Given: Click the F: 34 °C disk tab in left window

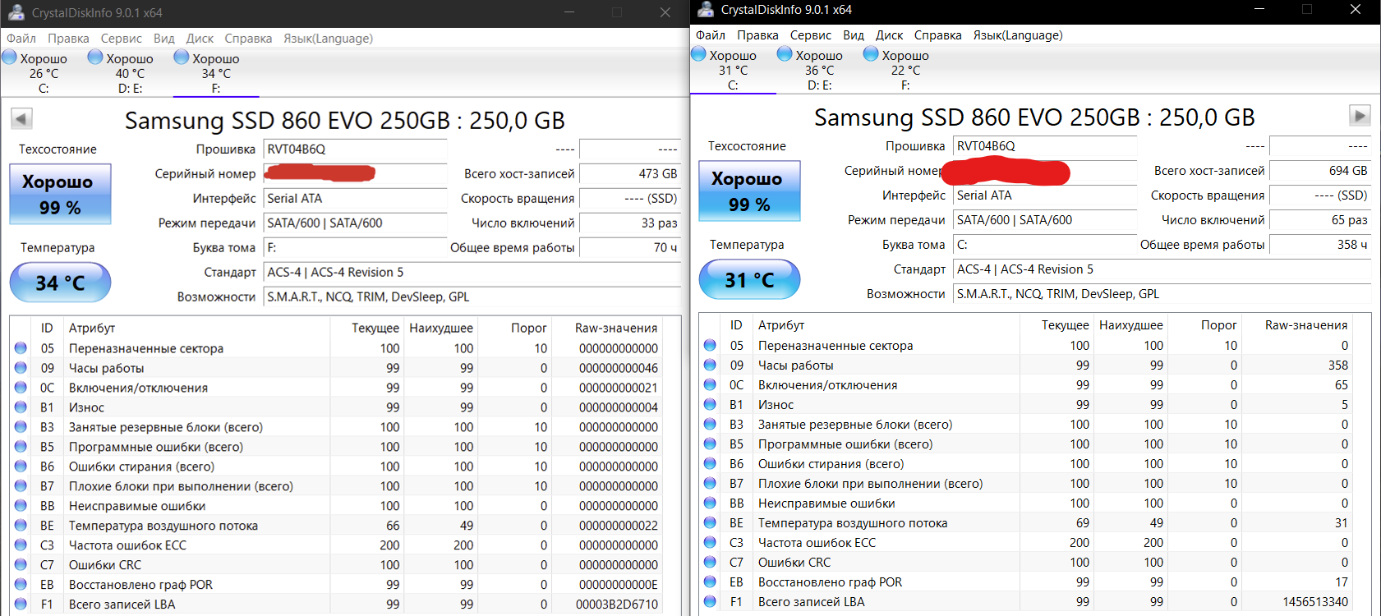Looking at the screenshot, I should [216, 73].
